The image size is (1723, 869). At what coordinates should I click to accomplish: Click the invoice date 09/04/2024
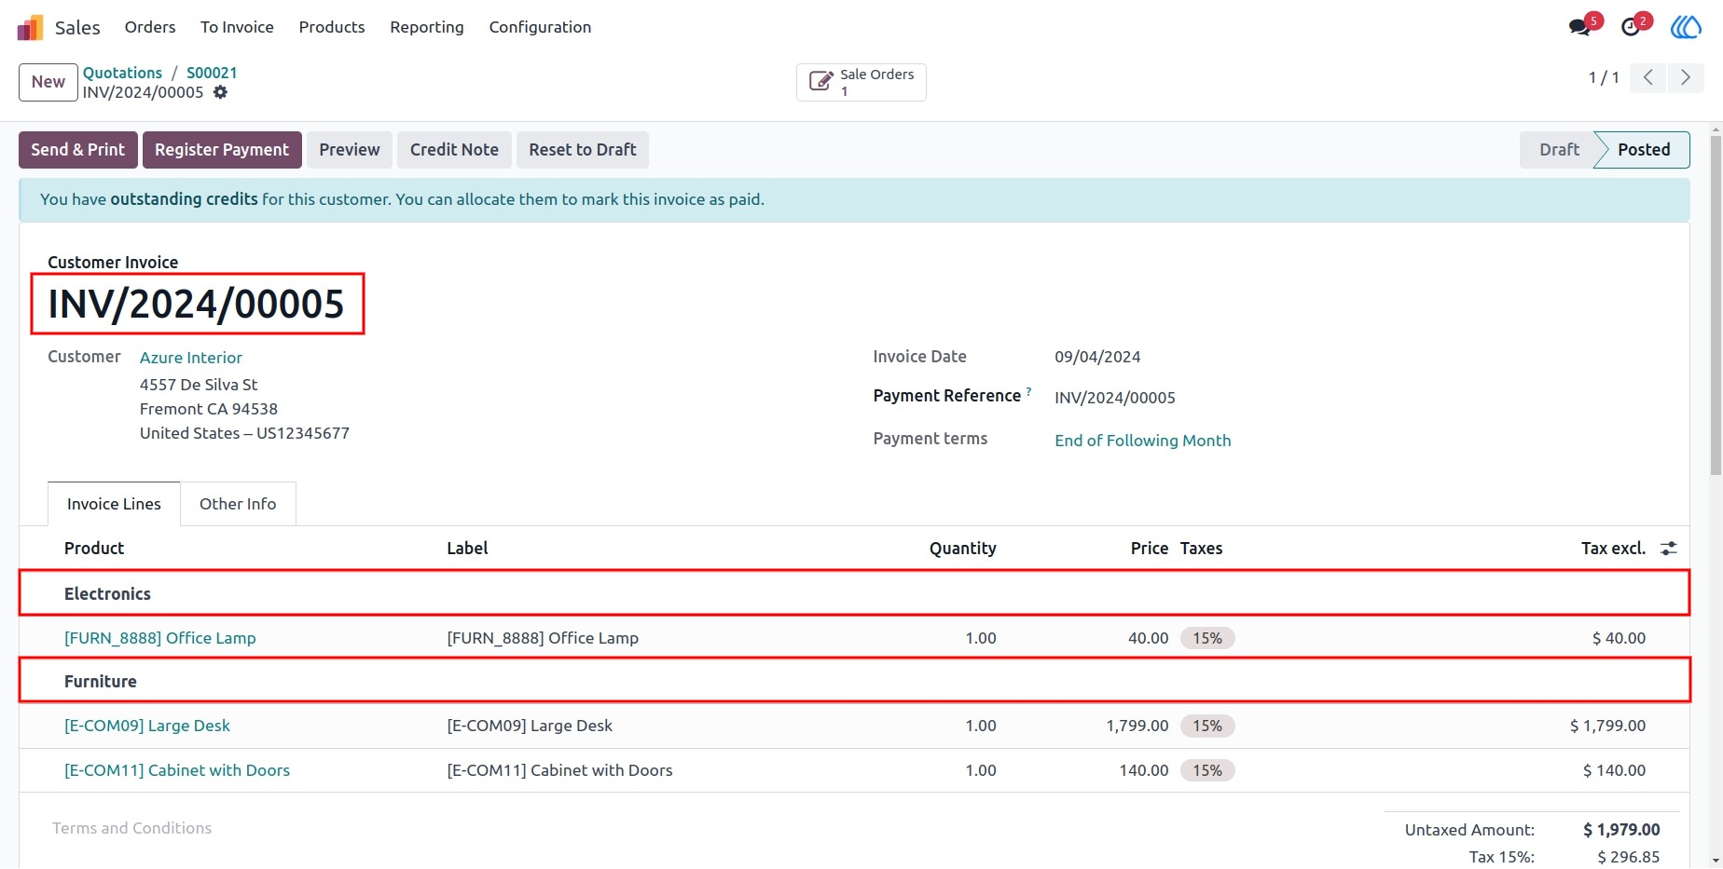[x=1097, y=357]
